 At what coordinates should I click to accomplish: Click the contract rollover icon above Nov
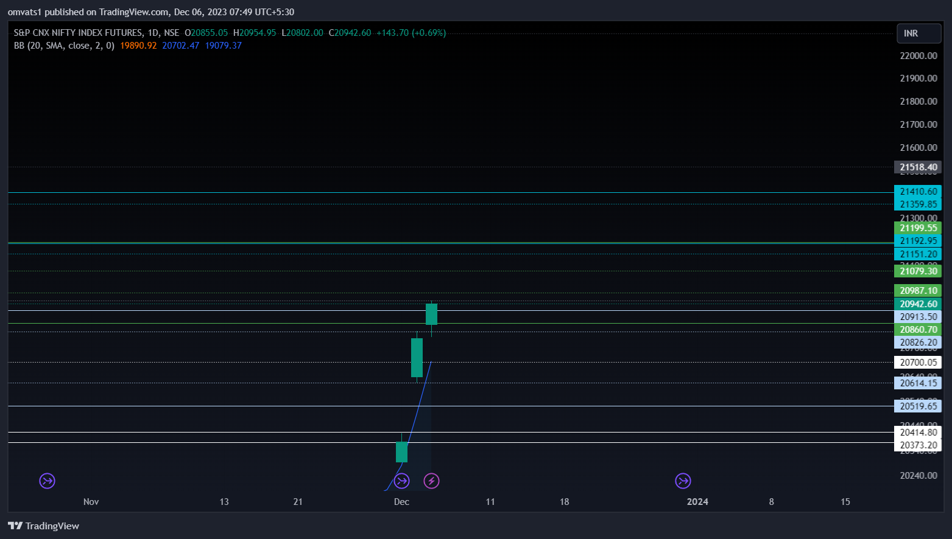[47, 481]
